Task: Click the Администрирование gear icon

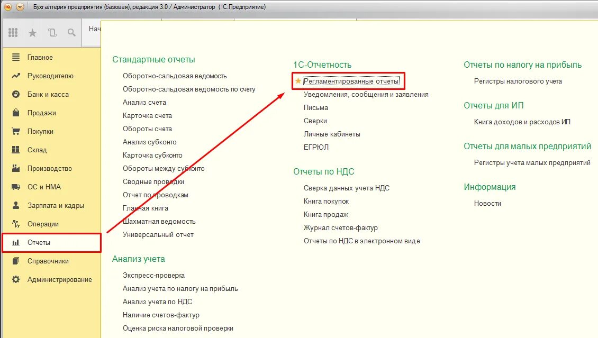Action: tap(16, 279)
